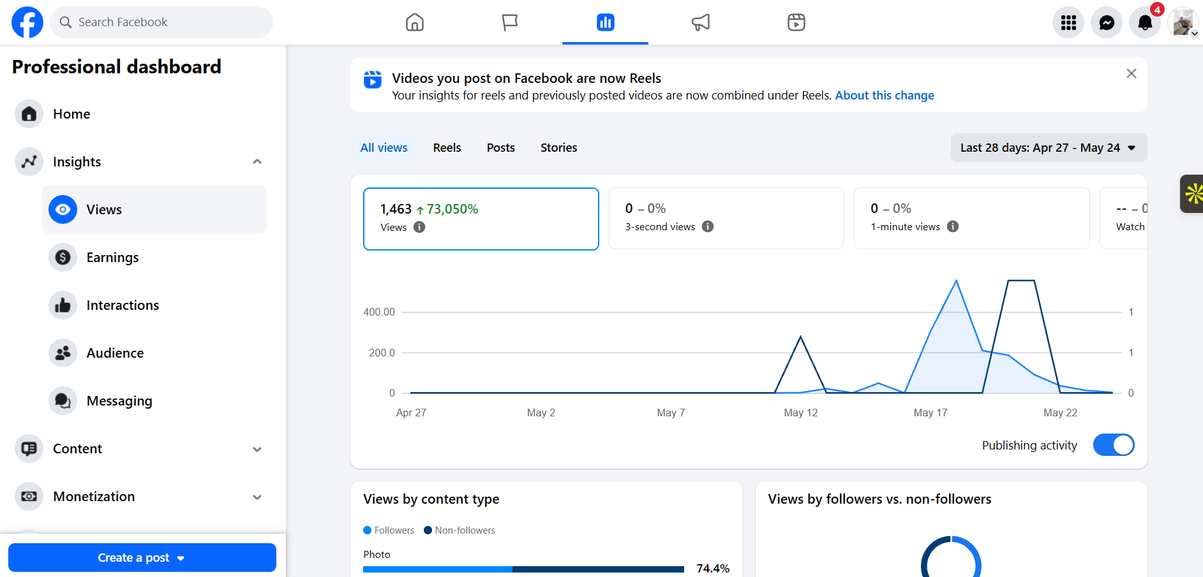Click the Facebook logo

[27, 22]
